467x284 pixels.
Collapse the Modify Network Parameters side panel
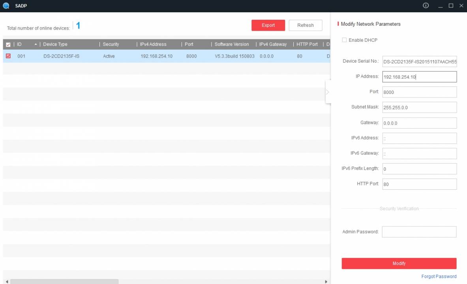coord(328,92)
